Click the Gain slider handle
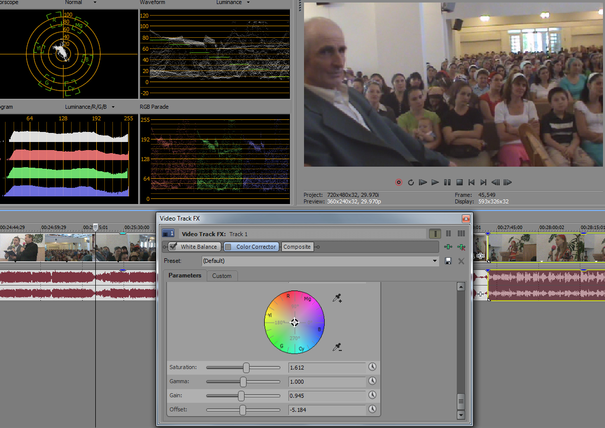Screen dimensions: 605x428 point(241,396)
